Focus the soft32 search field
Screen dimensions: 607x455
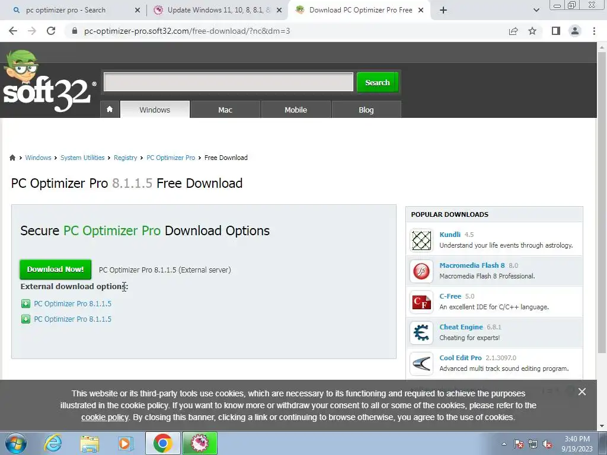click(x=228, y=82)
